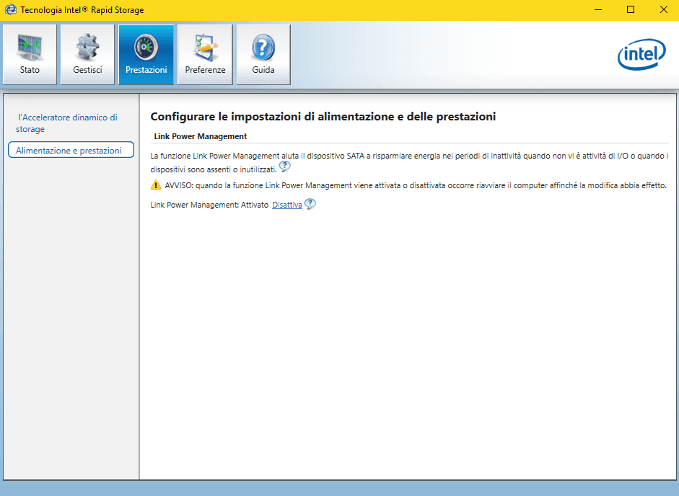
Task: Click the app icon in the title bar
Action: pos(9,10)
